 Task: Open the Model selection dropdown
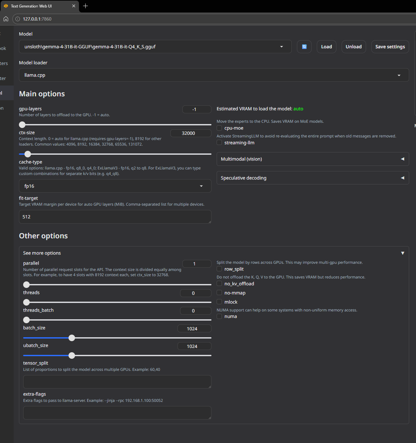coord(155,47)
